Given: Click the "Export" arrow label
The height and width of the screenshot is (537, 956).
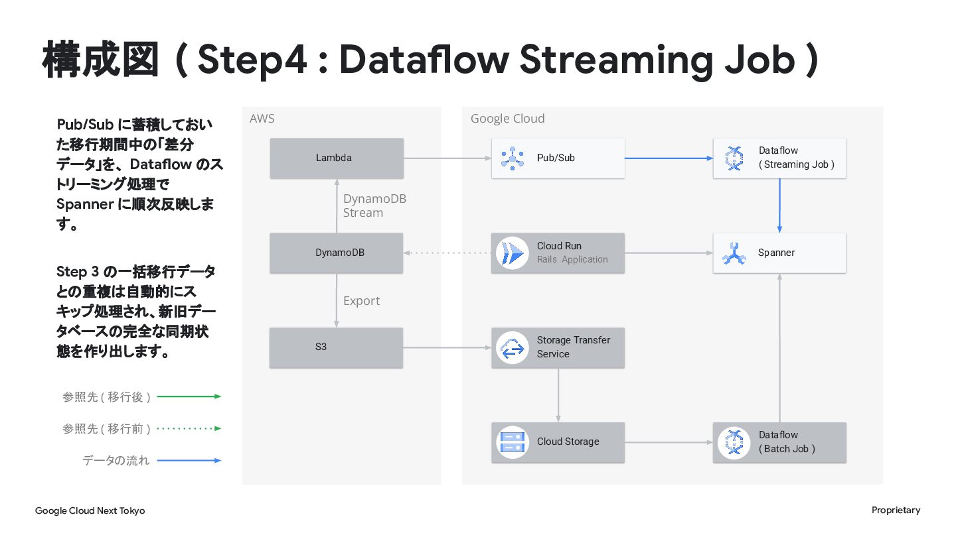Looking at the screenshot, I should 361,301.
